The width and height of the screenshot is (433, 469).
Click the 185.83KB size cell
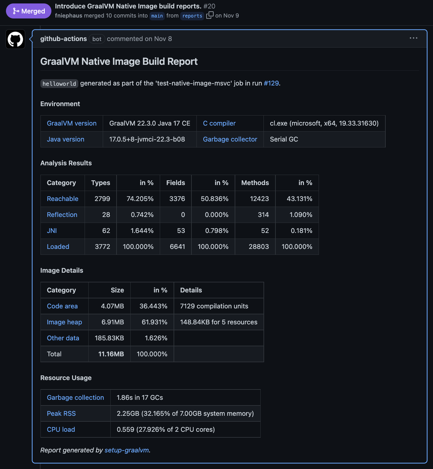tap(109, 338)
